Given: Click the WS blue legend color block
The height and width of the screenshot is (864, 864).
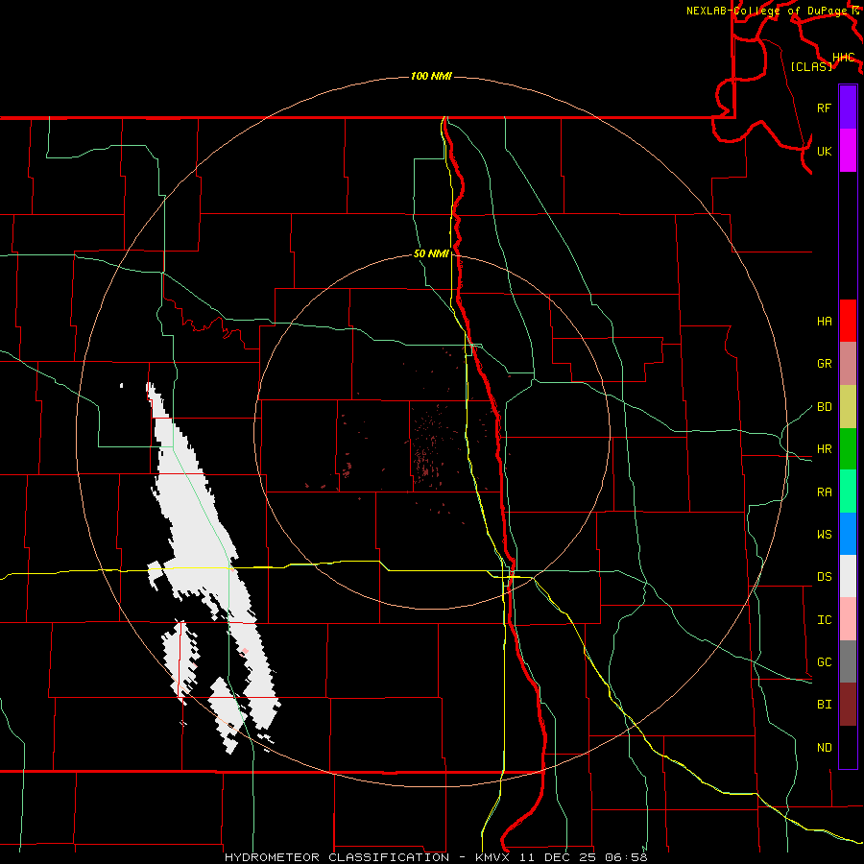Looking at the screenshot, I should tap(848, 534).
